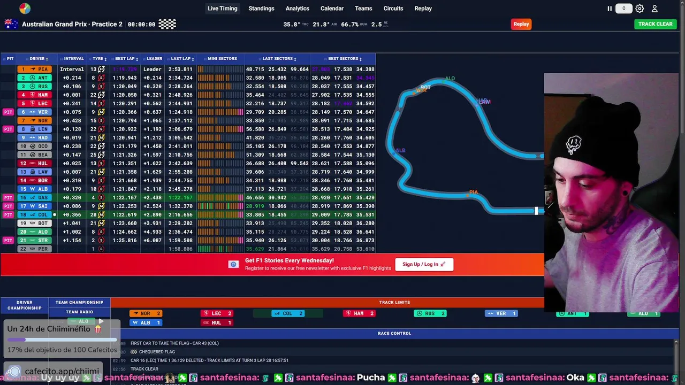Click the PIT column header
The image size is (685, 385).
tap(9, 59)
